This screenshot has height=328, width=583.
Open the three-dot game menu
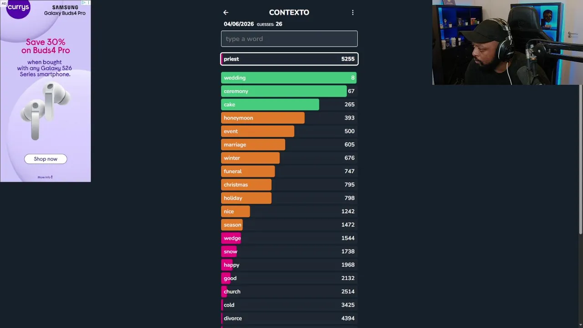click(353, 13)
